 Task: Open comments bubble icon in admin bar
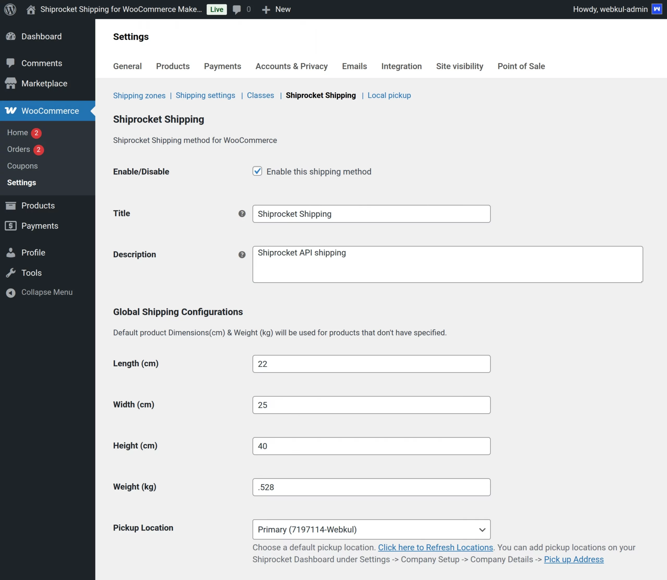[237, 9]
